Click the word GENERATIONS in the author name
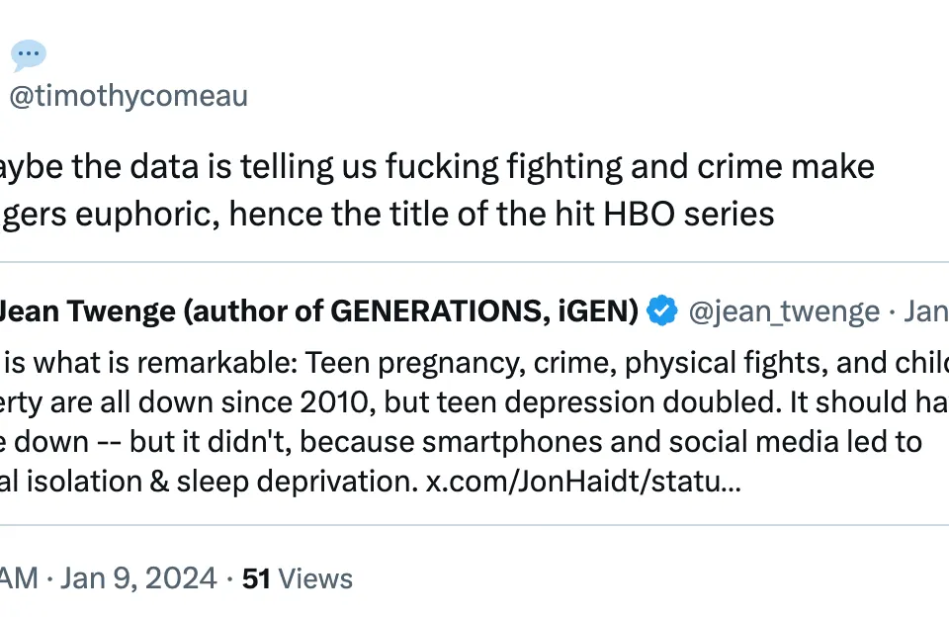This screenshot has width=949, height=619. [x=436, y=310]
